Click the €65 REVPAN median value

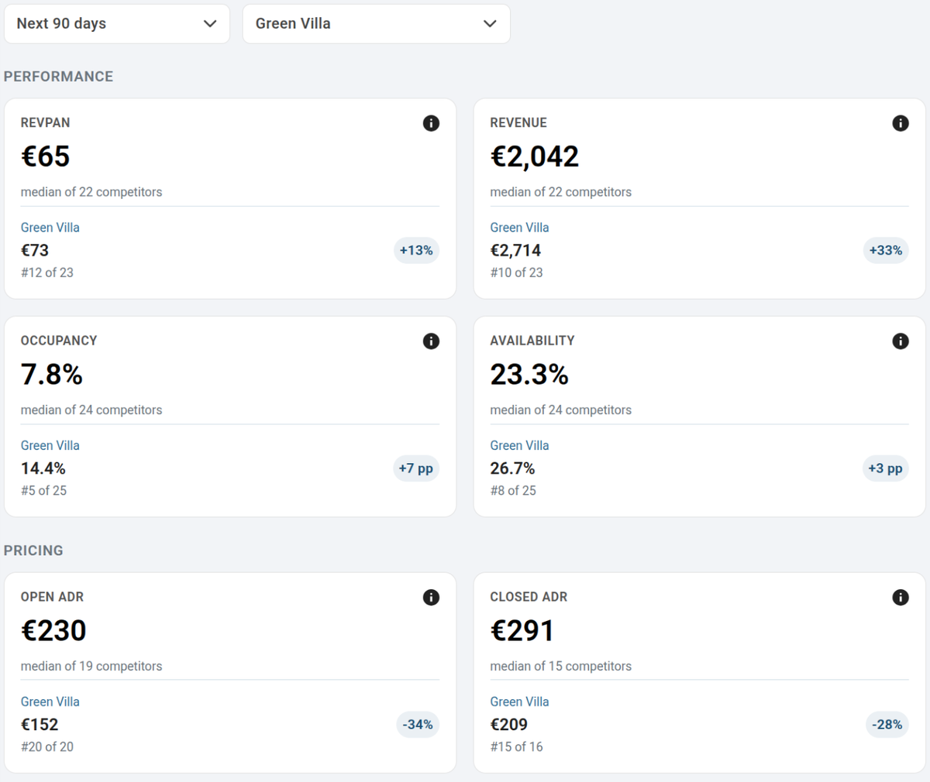pyautogui.click(x=46, y=157)
